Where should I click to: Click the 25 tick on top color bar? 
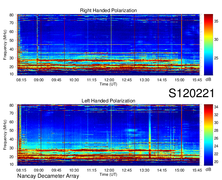coord(216,58)
